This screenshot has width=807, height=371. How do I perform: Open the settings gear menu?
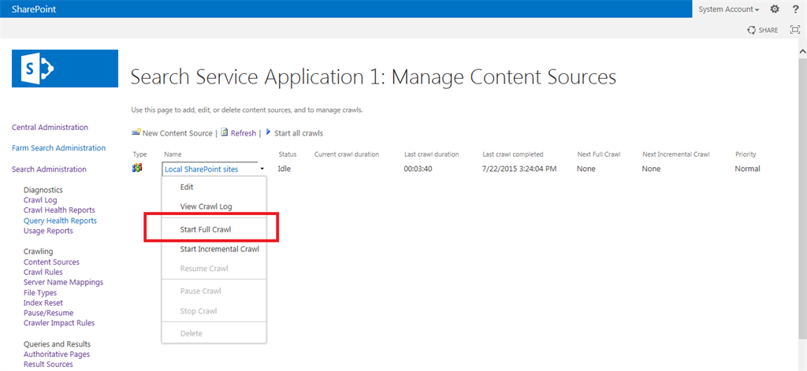click(x=774, y=9)
